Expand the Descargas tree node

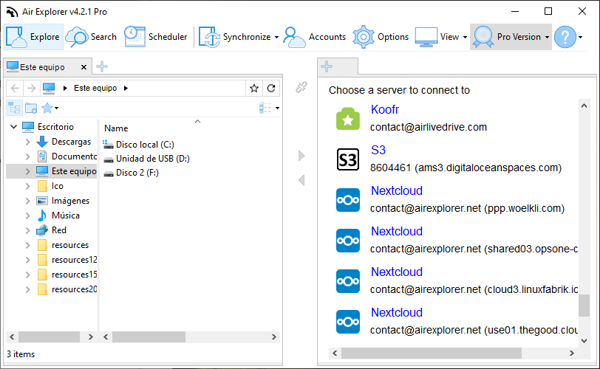(x=27, y=142)
